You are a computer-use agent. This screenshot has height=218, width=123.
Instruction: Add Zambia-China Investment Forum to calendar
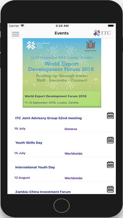point(110,189)
